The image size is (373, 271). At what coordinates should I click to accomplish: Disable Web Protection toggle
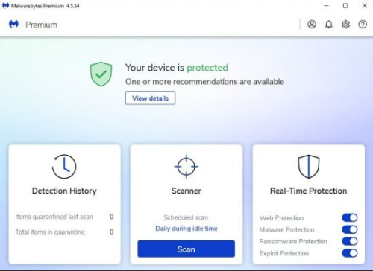coord(350,217)
